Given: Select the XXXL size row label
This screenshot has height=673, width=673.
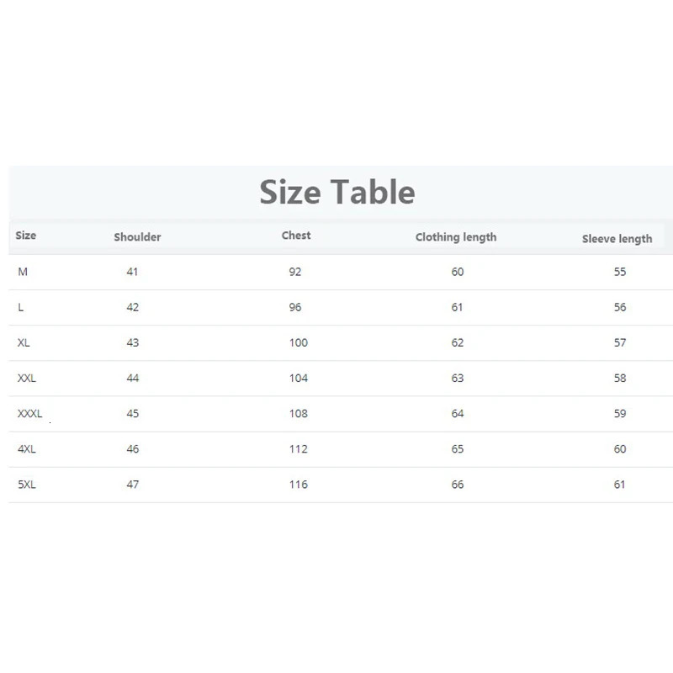Looking at the screenshot, I should [29, 413].
